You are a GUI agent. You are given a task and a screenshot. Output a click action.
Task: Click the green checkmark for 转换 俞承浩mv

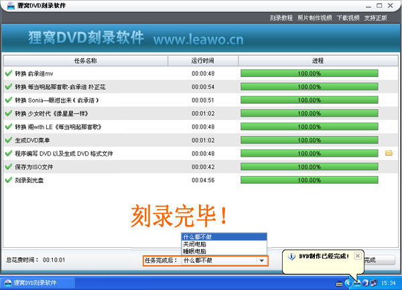[x=9, y=73]
